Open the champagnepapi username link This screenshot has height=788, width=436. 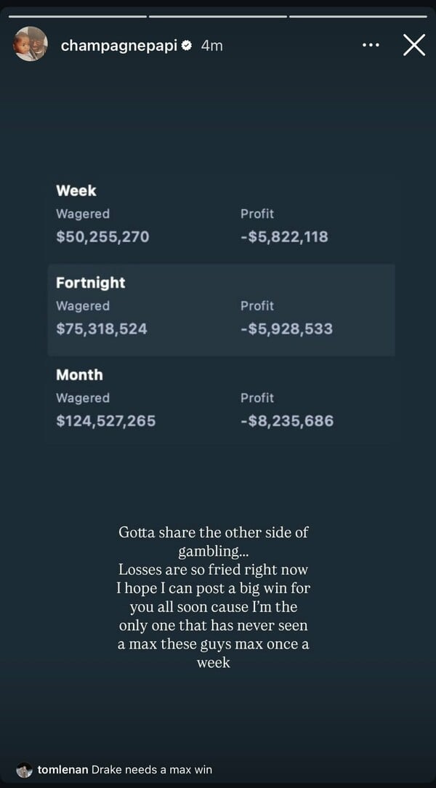pyautogui.click(x=119, y=46)
